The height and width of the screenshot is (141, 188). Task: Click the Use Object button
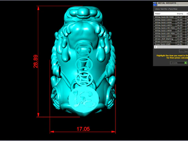pyautogui.click(x=184, y=51)
